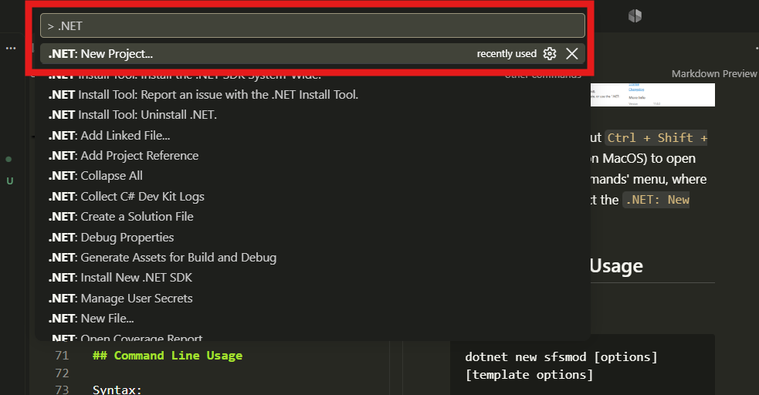Choose '.NET: Collect C# Dev Kit Logs'
This screenshot has height=395, width=759.
point(312,196)
